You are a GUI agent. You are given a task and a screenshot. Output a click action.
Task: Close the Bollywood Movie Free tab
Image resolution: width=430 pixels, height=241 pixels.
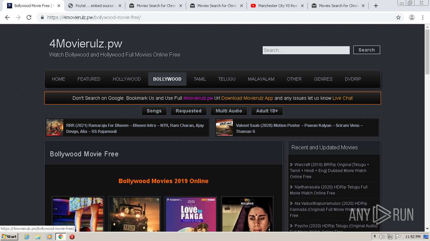pyautogui.click(x=59, y=6)
